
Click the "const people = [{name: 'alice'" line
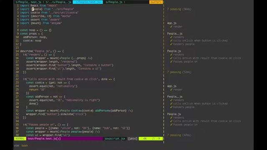(x=78, y=128)
